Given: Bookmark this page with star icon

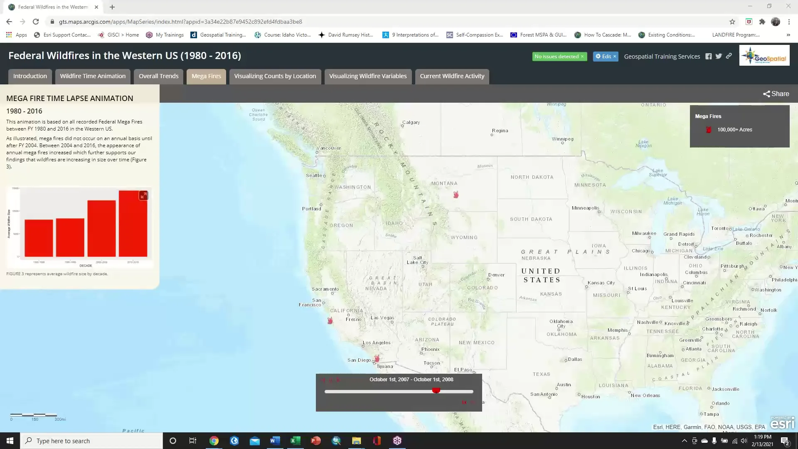Looking at the screenshot, I should tap(732, 22).
